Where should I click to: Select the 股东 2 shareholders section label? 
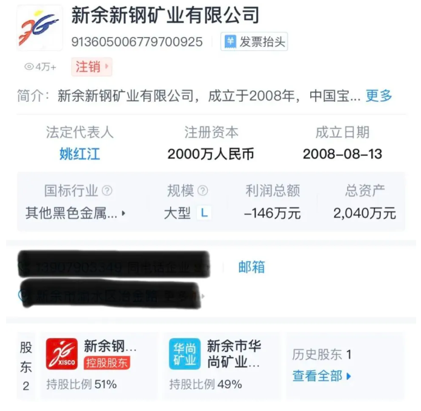click(x=26, y=366)
